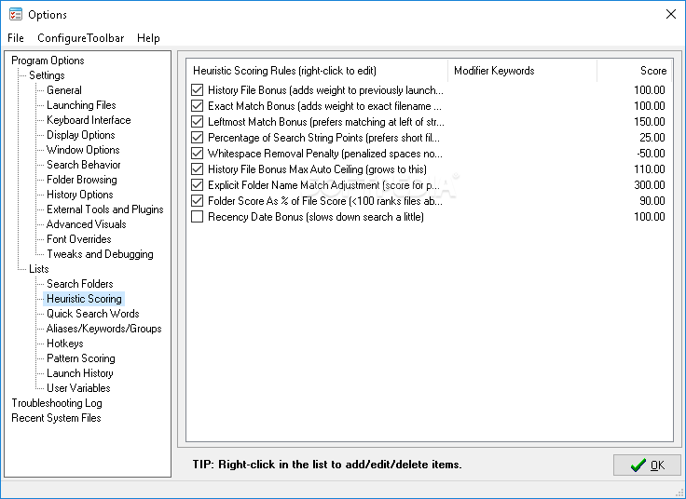Image resolution: width=686 pixels, height=499 pixels.
Task: Open Display Options page
Action: [x=81, y=135]
